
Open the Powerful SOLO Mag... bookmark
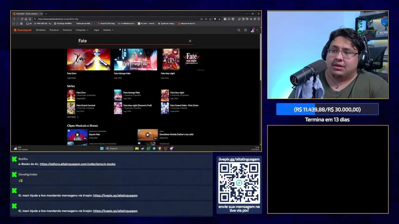tap(107, 24)
